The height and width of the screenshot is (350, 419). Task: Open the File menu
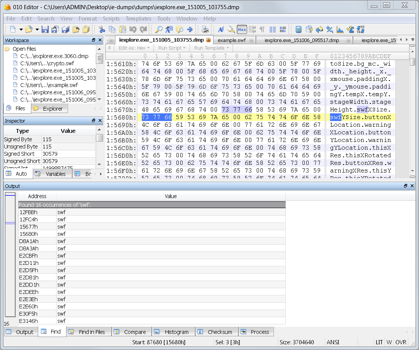click(11, 19)
